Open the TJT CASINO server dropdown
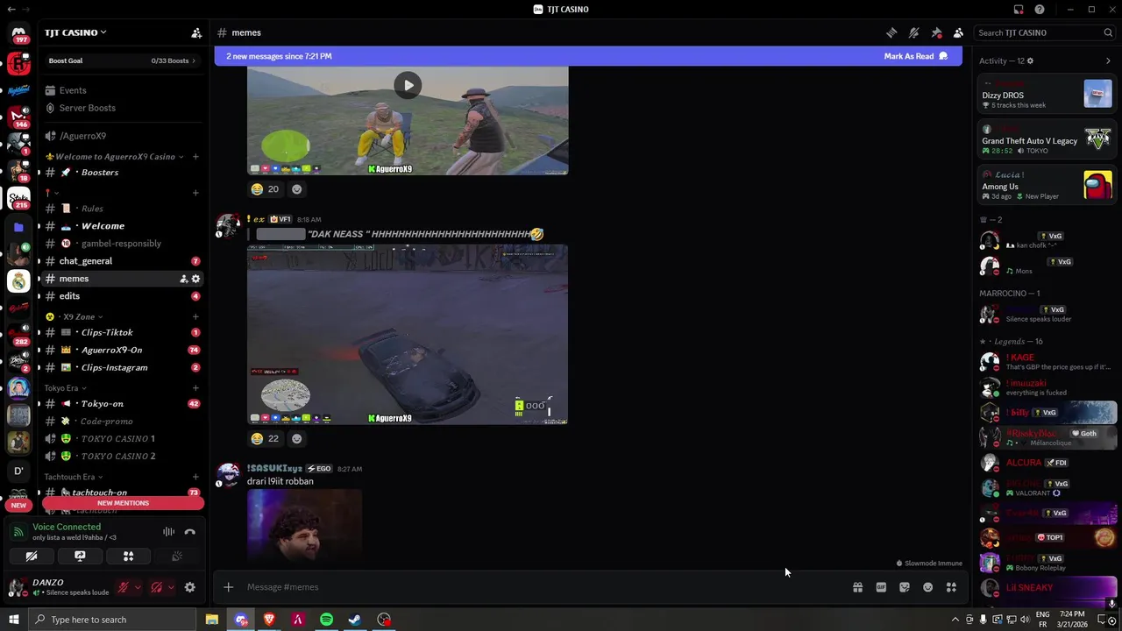The width and height of the screenshot is (1122, 631). (75, 32)
